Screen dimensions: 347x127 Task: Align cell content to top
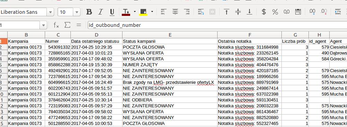point(226,12)
